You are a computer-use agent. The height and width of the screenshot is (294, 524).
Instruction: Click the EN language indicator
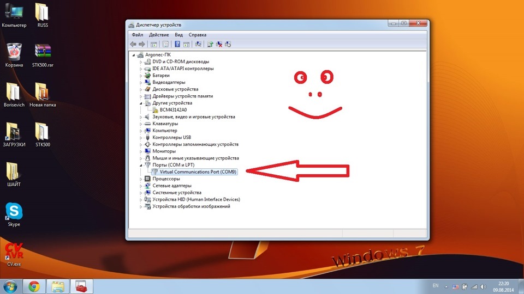[436, 286]
